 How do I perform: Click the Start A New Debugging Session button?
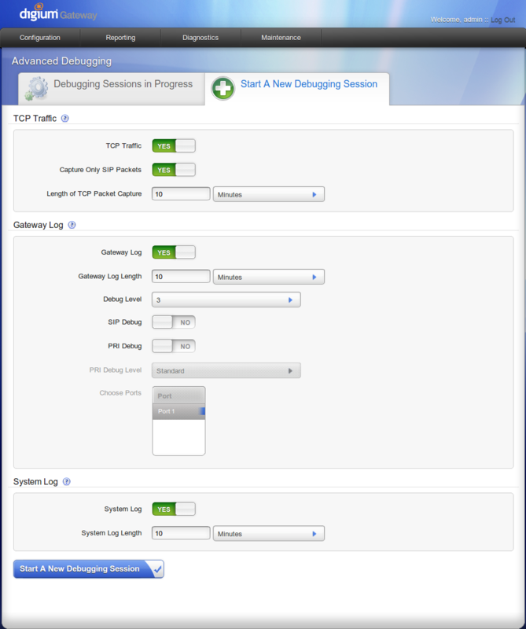(x=89, y=568)
